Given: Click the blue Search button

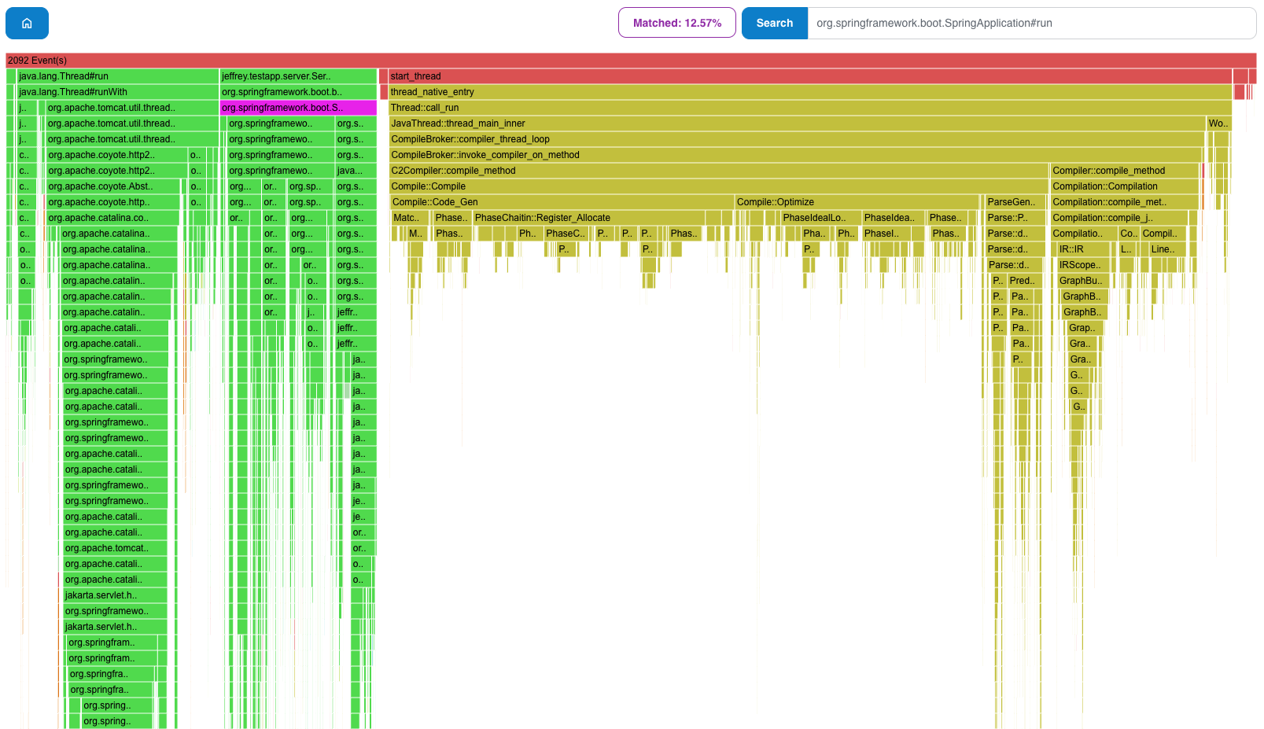Looking at the screenshot, I should pos(774,23).
